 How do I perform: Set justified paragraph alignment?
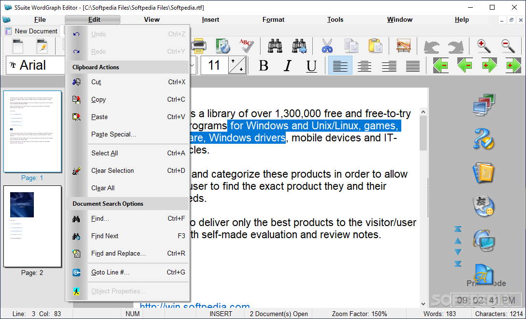click(x=413, y=65)
